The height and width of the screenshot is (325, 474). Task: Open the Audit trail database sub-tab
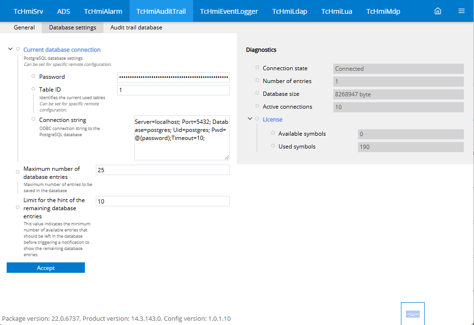[x=136, y=28]
